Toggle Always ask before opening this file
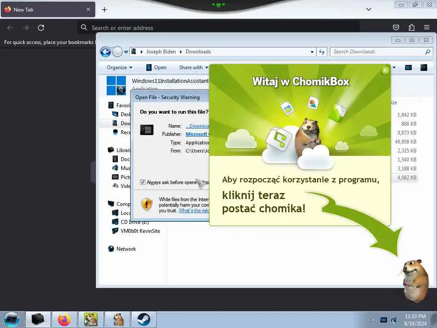Screen dimensions: 437x328 pos(143,182)
